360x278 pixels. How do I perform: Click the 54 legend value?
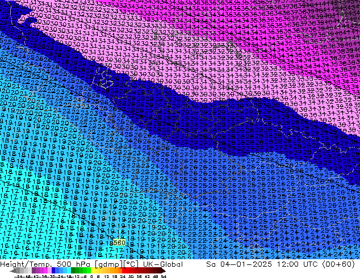coord(164,276)
